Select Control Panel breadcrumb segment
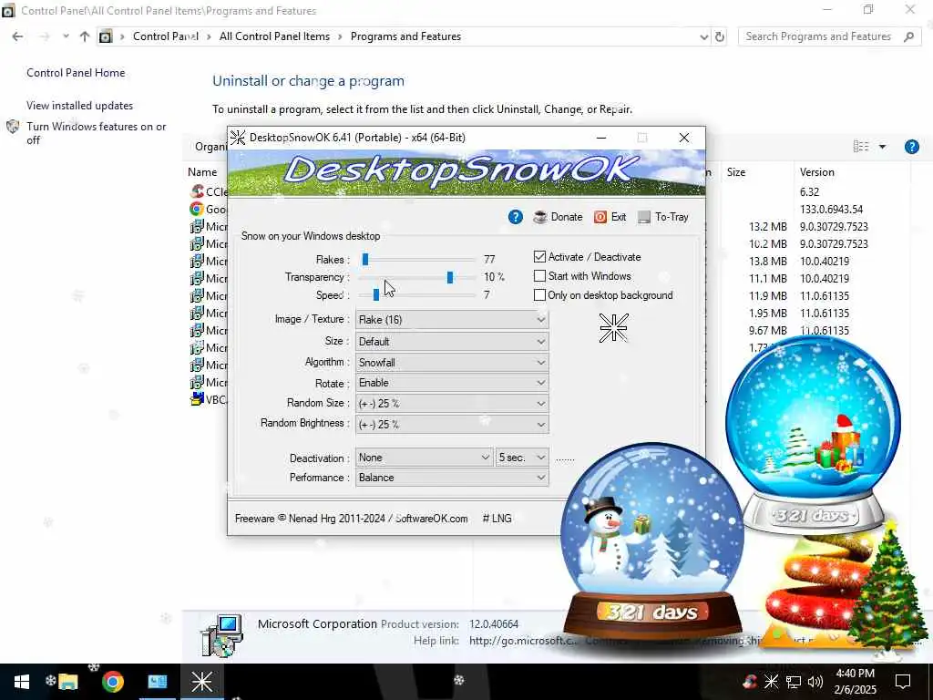Image resolution: width=933 pixels, height=700 pixels. coord(166,36)
